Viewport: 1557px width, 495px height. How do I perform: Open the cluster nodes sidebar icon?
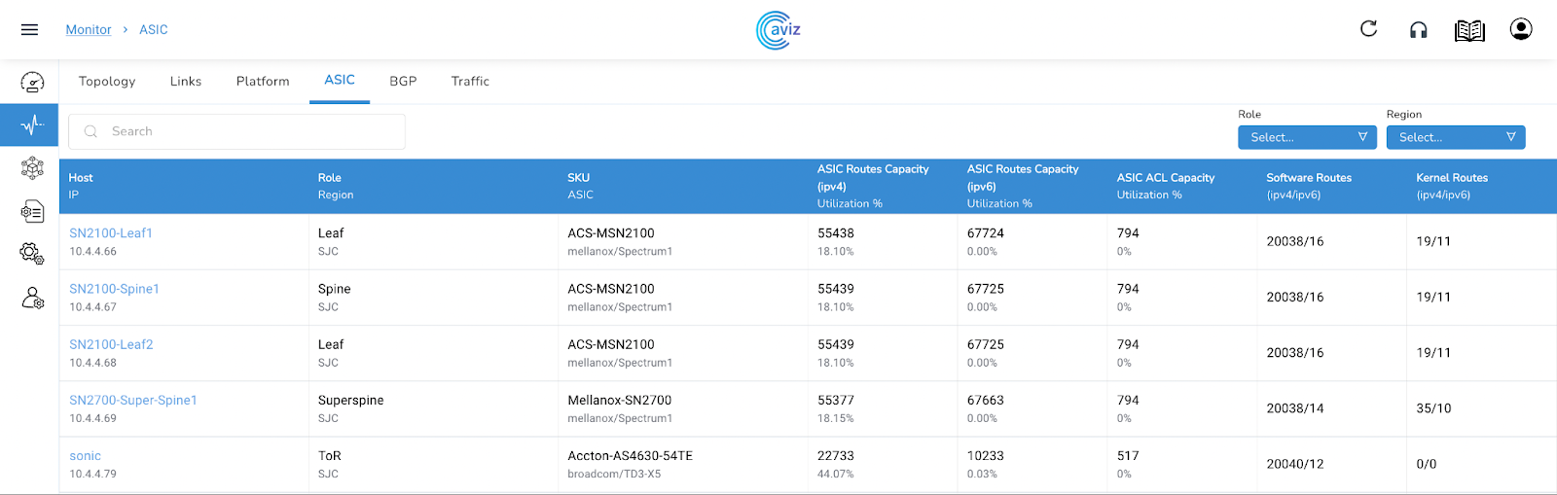[32, 168]
